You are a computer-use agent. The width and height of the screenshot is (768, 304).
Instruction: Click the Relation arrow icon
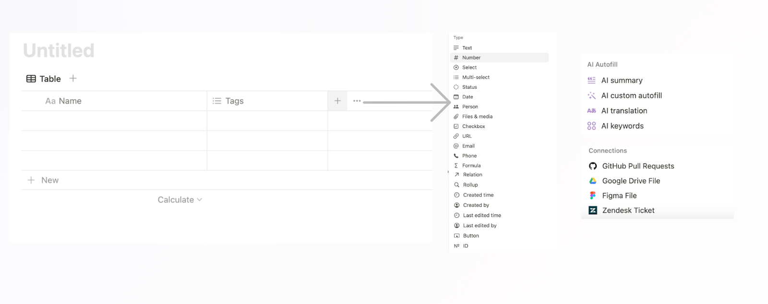457,175
